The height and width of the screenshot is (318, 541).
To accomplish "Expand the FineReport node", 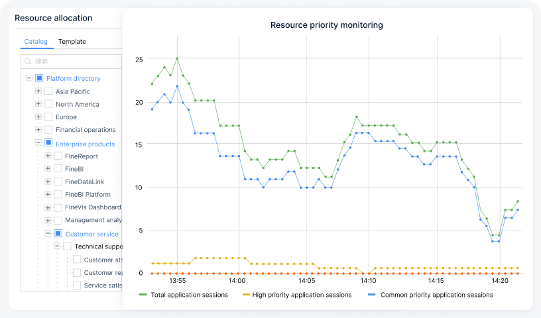I will pyautogui.click(x=48, y=156).
